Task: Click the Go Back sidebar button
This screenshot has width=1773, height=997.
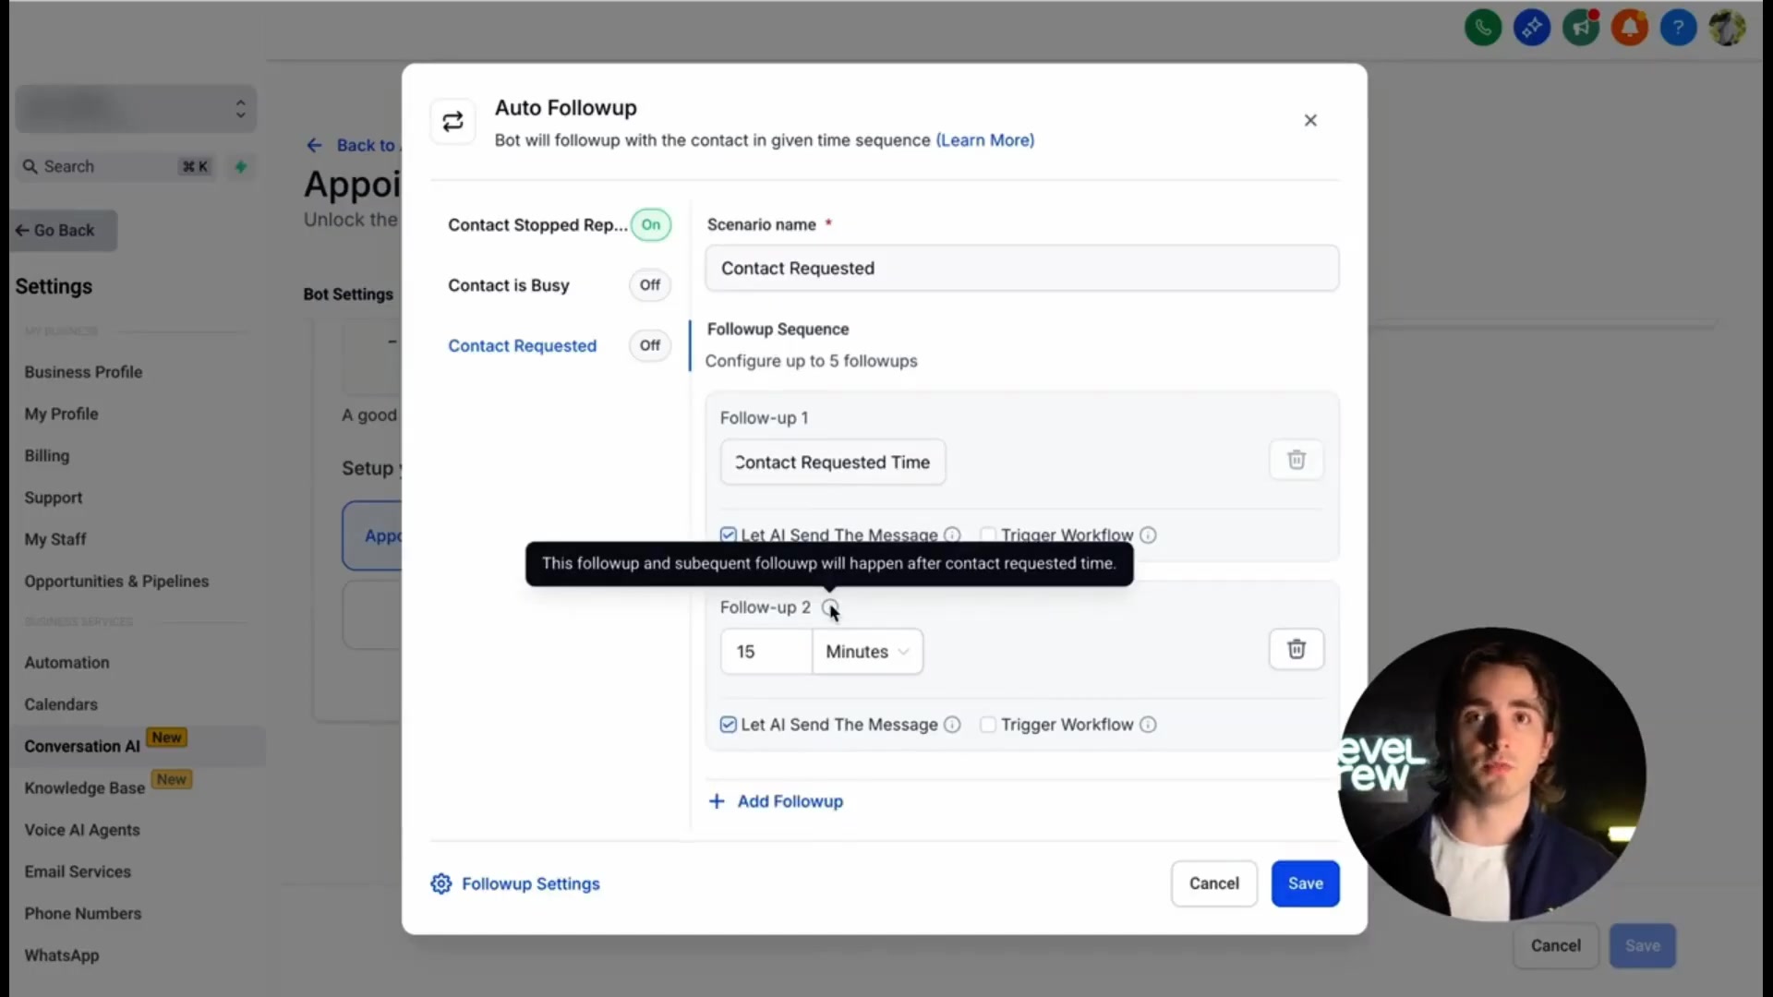Action: (64, 231)
